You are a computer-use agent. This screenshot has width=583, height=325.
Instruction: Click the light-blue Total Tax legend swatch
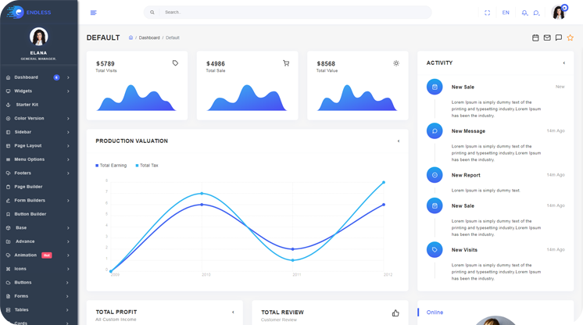138,166
